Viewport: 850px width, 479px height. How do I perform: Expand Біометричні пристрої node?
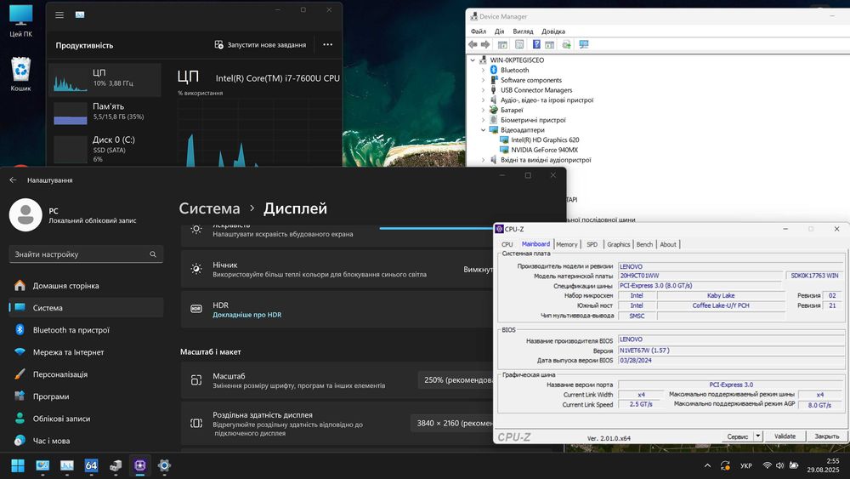(483, 120)
